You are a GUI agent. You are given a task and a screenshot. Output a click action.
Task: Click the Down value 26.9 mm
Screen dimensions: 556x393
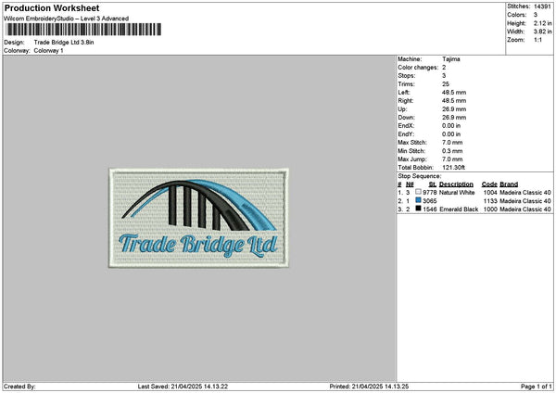pyautogui.click(x=454, y=118)
